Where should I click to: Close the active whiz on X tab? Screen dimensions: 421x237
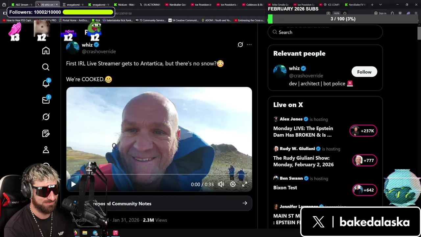point(57,5)
